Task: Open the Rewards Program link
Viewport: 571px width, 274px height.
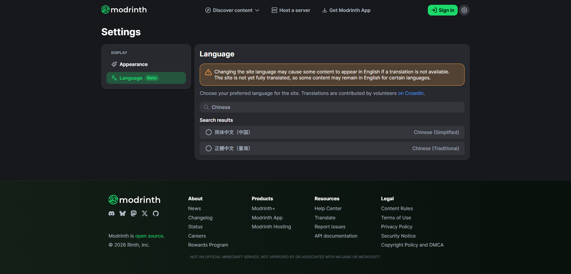Action: [x=208, y=245]
